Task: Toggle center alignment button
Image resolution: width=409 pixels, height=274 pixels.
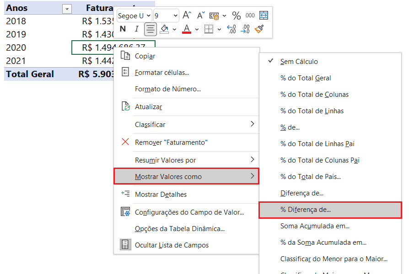Action: (150, 29)
